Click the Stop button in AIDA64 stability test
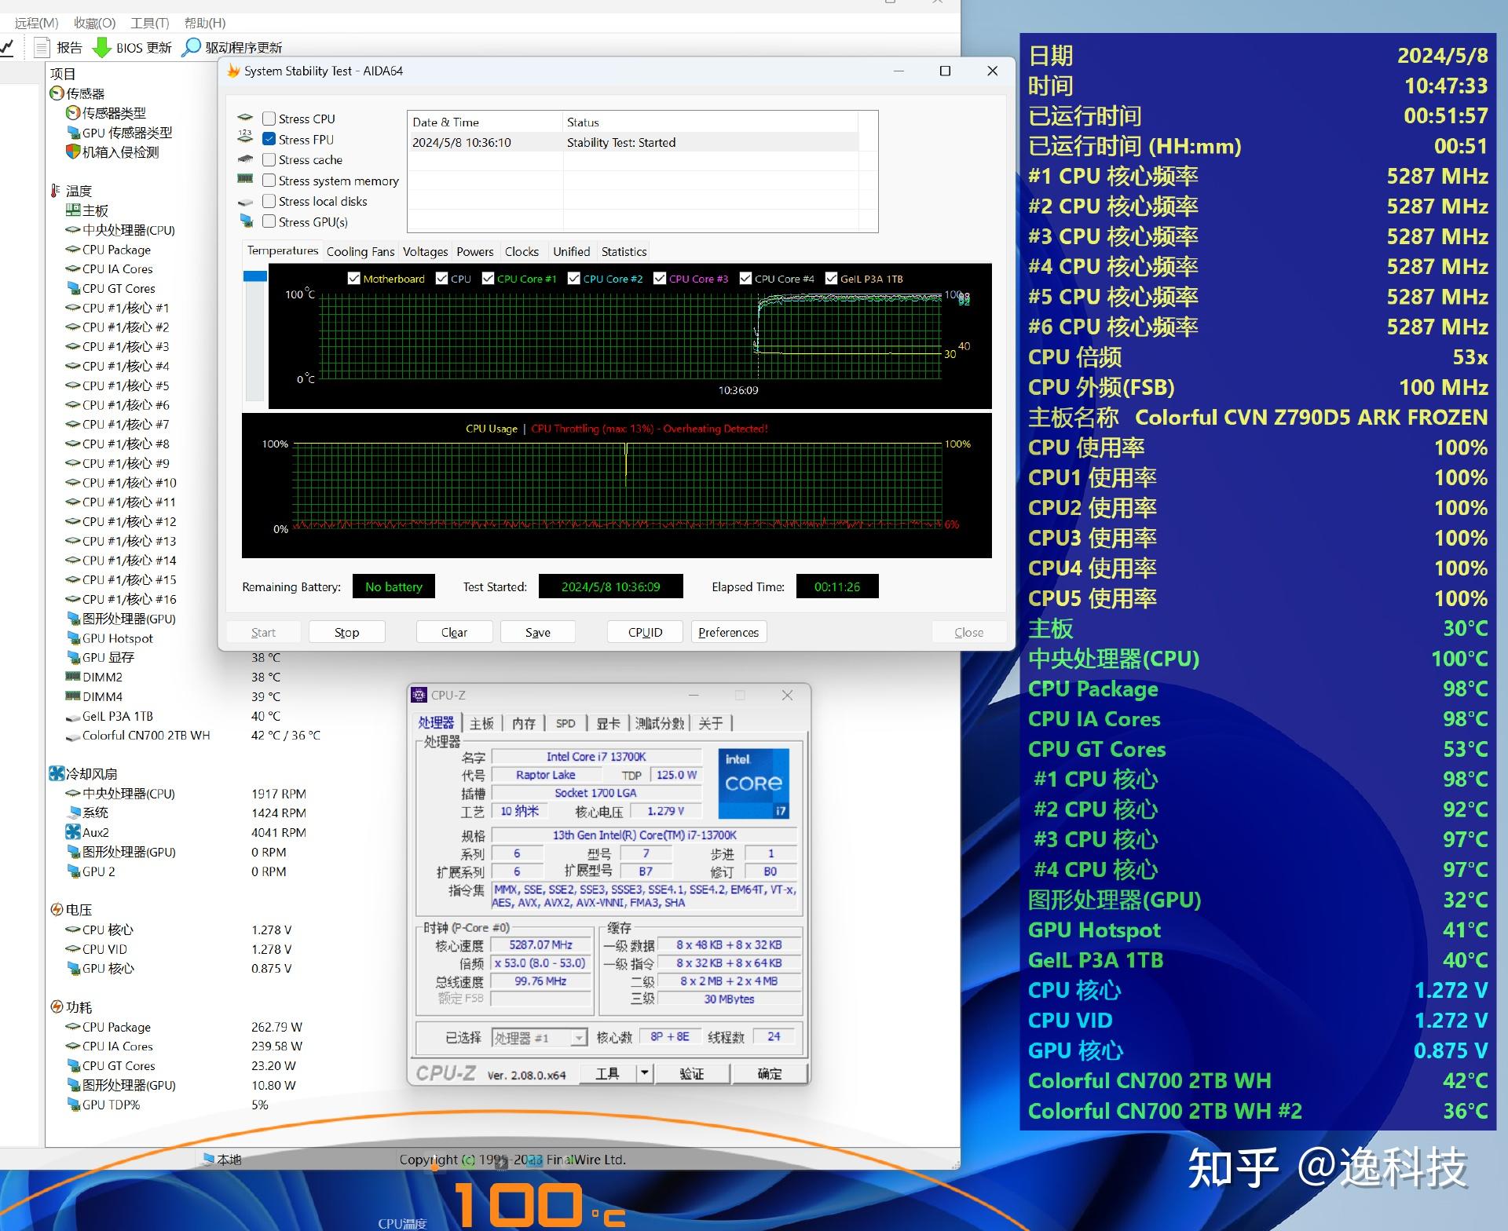The image size is (1508, 1231). click(345, 631)
